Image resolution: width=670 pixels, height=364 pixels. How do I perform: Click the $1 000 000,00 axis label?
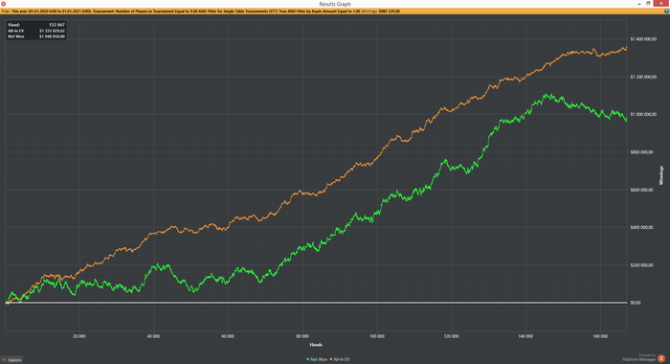(643, 115)
